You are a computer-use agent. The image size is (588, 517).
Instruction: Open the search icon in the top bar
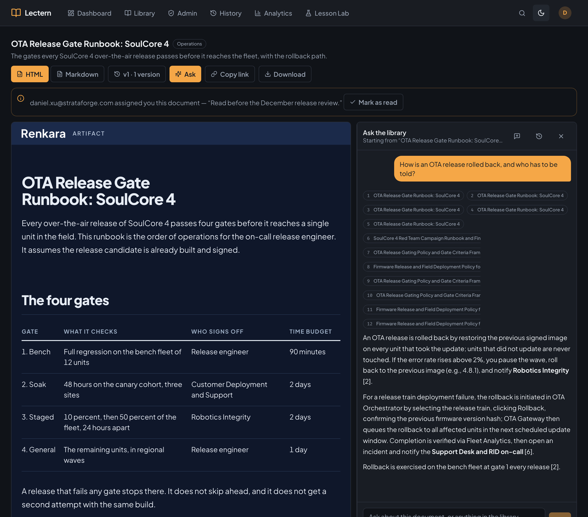pyautogui.click(x=522, y=13)
